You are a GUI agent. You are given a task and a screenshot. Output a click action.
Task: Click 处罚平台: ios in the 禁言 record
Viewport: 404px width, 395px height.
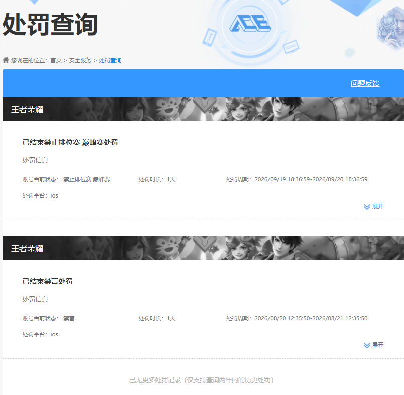coord(40,334)
